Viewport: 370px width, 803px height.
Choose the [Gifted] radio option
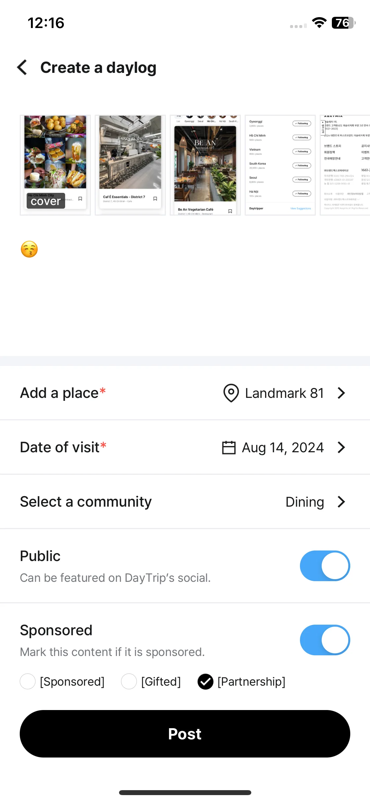pyautogui.click(x=129, y=681)
